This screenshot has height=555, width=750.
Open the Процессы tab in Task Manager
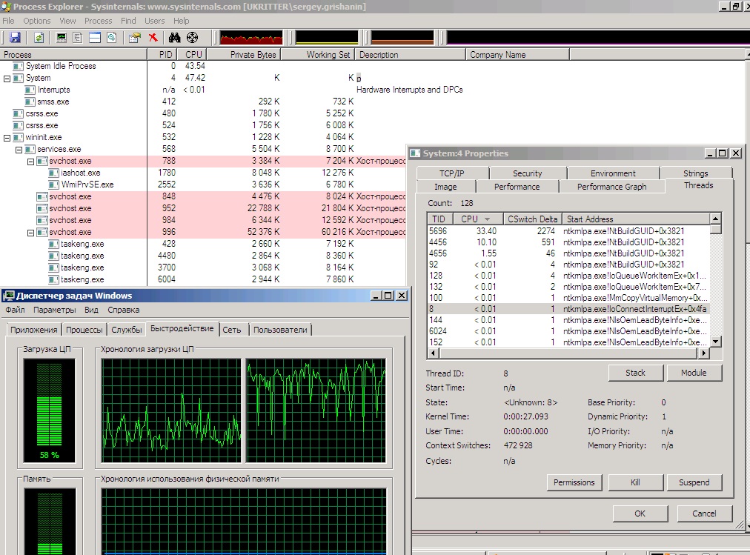84,330
